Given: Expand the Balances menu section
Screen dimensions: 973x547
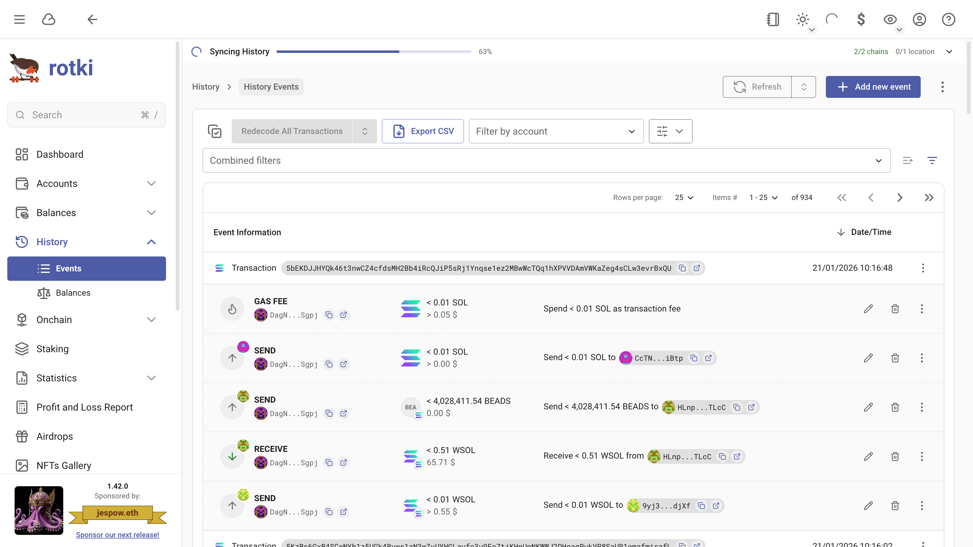Looking at the screenshot, I should coord(86,212).
